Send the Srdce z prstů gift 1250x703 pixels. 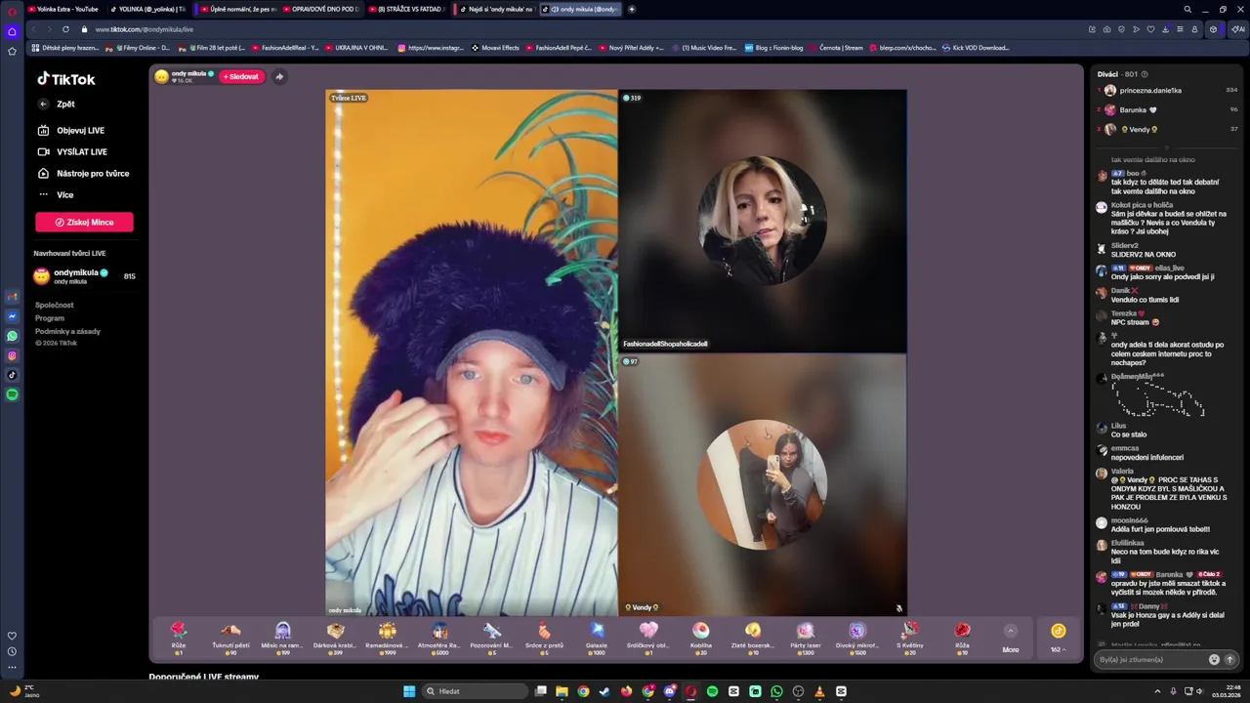(x=544, y=637)
